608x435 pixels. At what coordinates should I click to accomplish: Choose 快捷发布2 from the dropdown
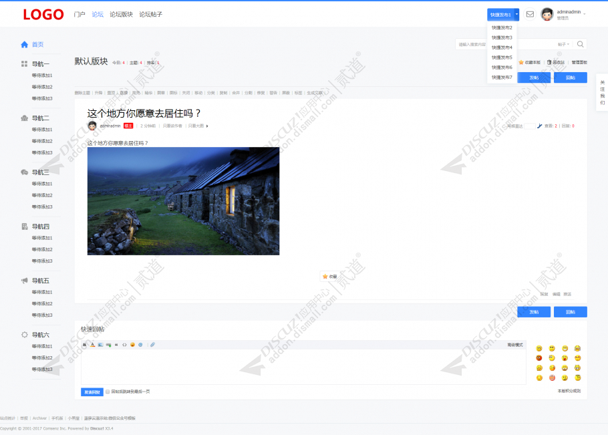502,27
